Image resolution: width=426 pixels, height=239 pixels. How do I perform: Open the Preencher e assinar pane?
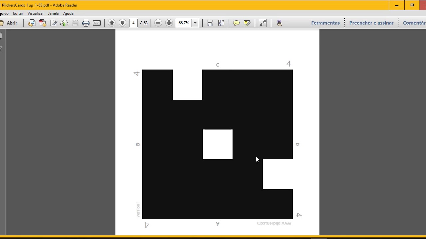(371, 23)
